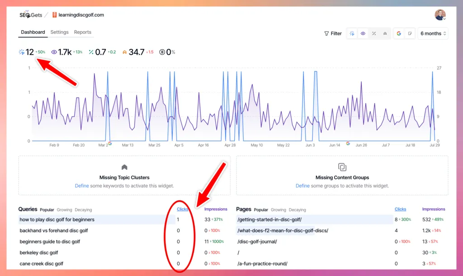Click the Google update marker near Mar 2

click(x=110, y=143)
